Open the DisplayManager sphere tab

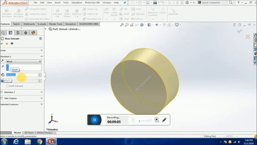click(33, 33)
